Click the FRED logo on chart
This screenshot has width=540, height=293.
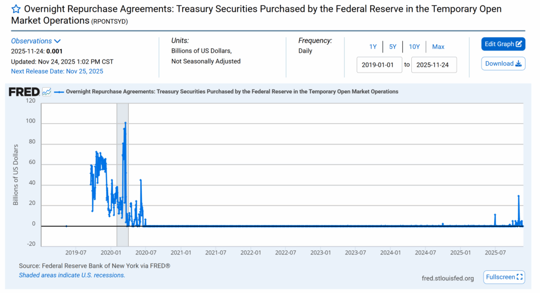[24, 92]
